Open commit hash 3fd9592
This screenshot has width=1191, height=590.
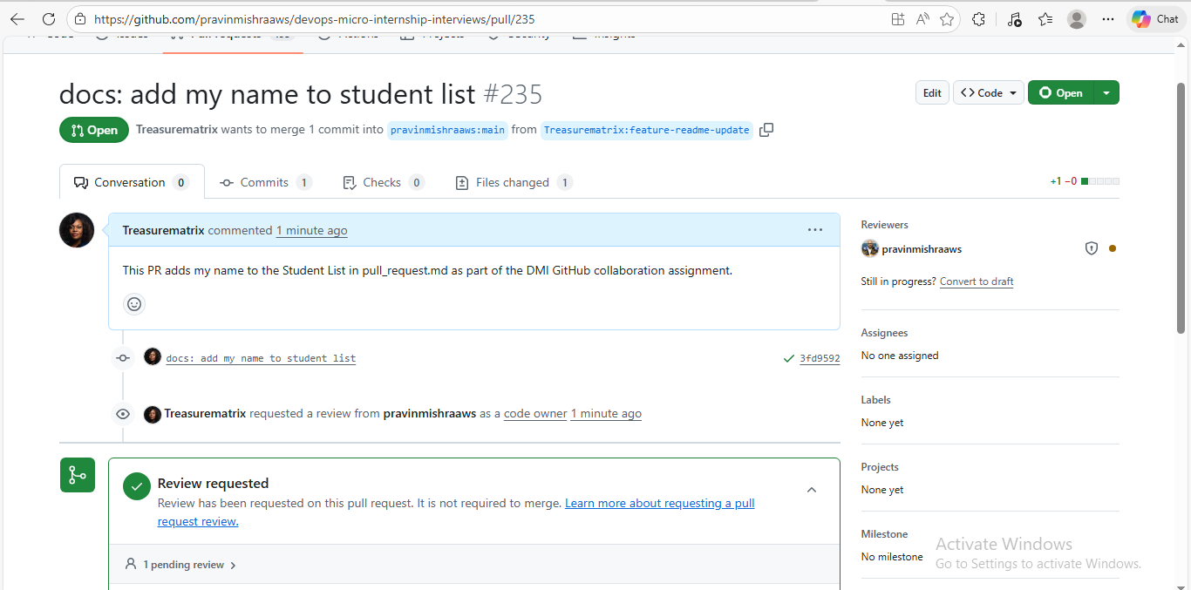click(x=820, y=358)
